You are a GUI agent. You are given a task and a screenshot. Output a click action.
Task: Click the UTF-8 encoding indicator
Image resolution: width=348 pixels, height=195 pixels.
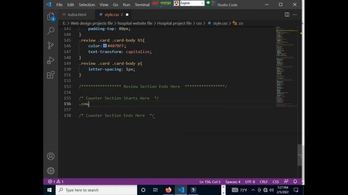tap(250, 182)
